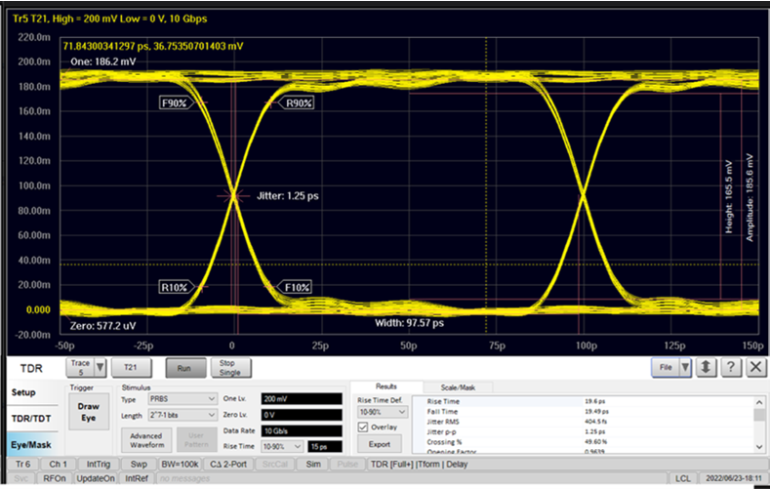
Task: Click the up-down expand panel icon
Action: tap(706, 367)
